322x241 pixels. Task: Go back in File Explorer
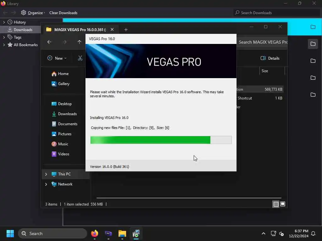coord(49,42)
